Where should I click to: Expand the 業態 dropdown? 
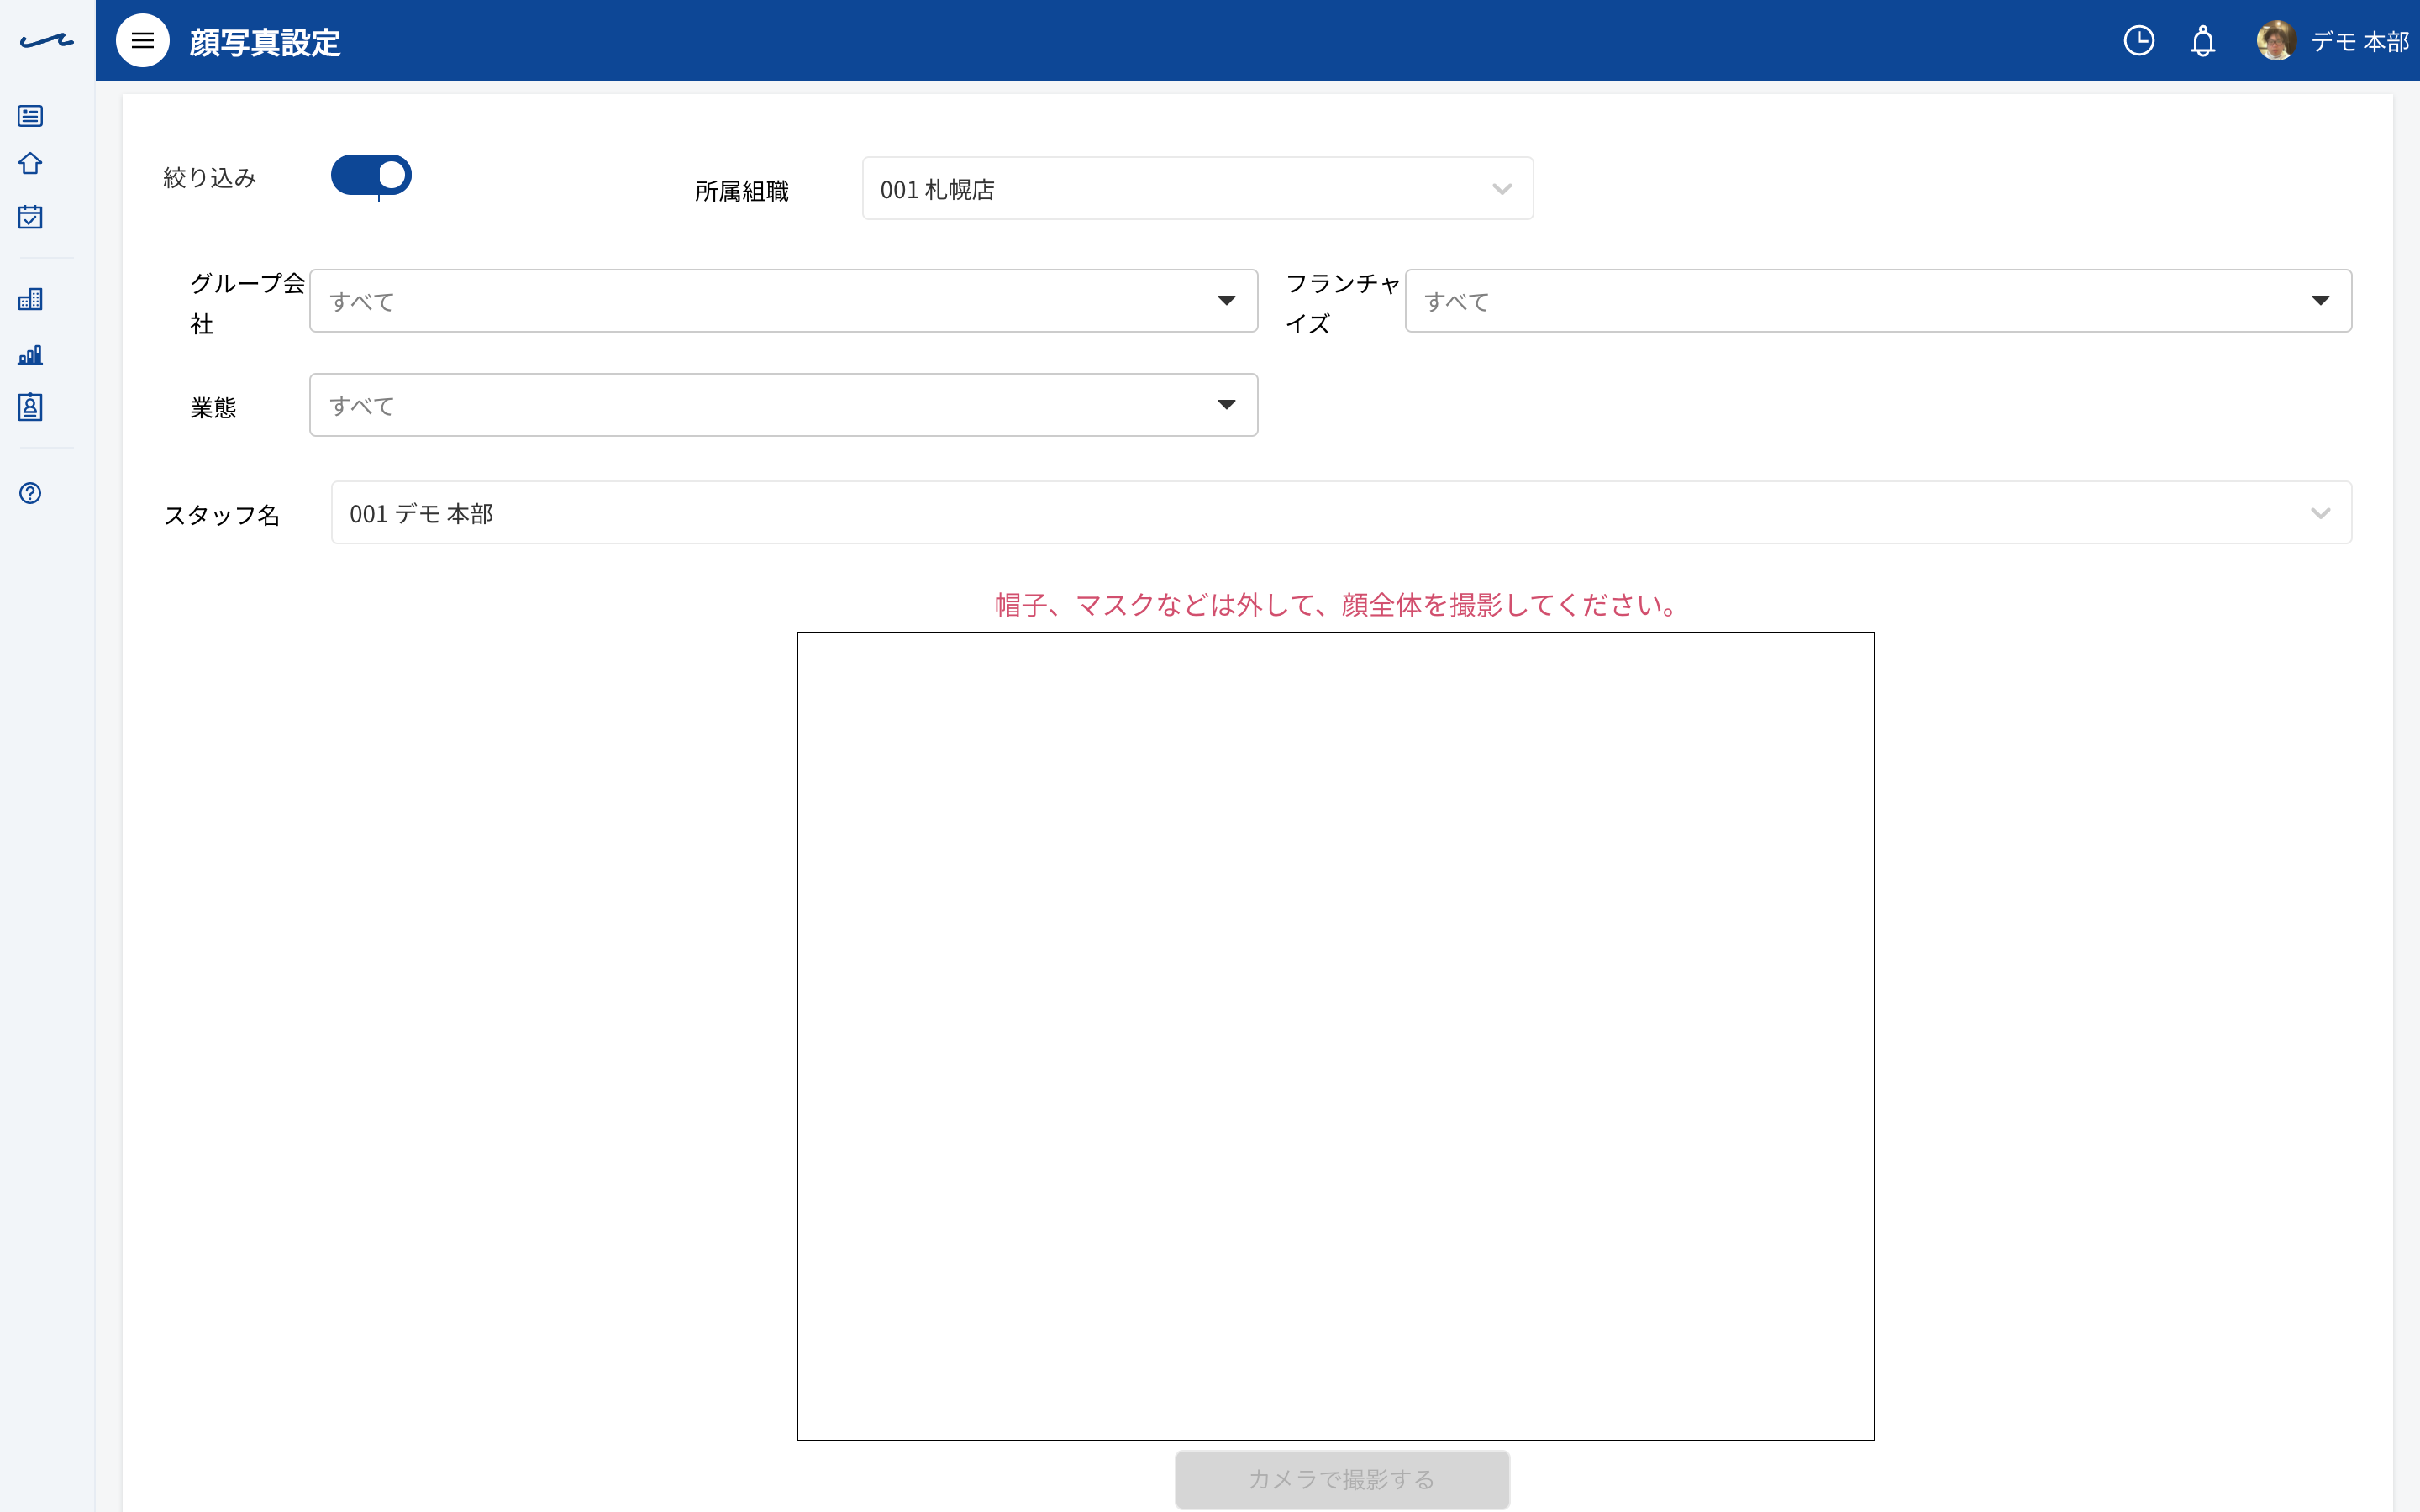[x=783, y=405]
